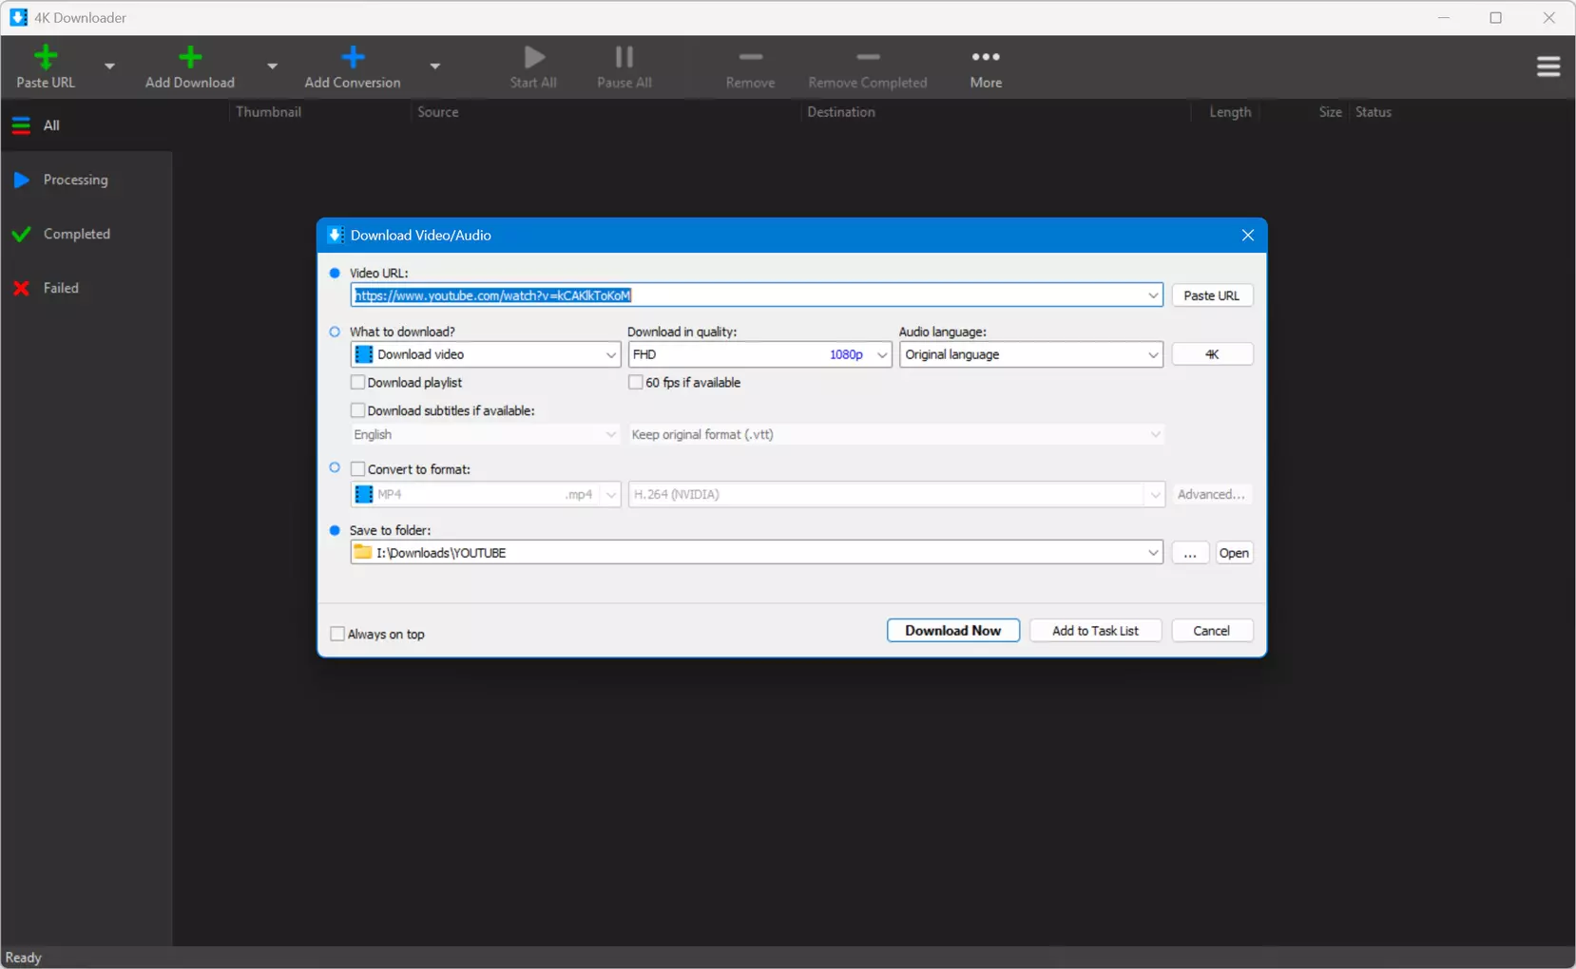Show Completed downloads in sidebar
This screenshot has height=969, width=1576.
point(86,234)
